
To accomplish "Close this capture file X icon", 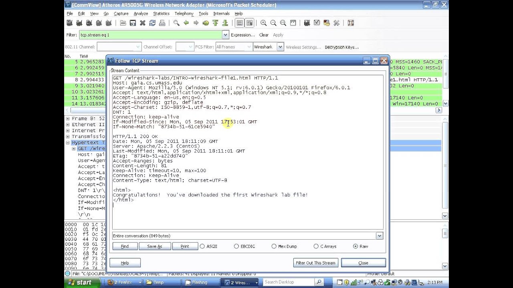I will pyautogui.click(x=143, y=23).
